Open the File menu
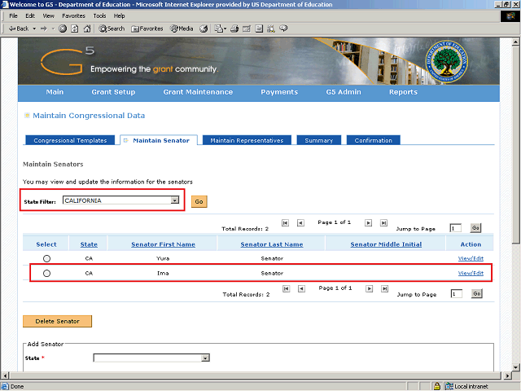The width and height of the screenshot is (521, 391). pos(13,16)
